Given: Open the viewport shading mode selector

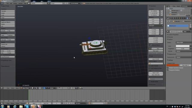Looking at the screenshot, I should 33,88.
